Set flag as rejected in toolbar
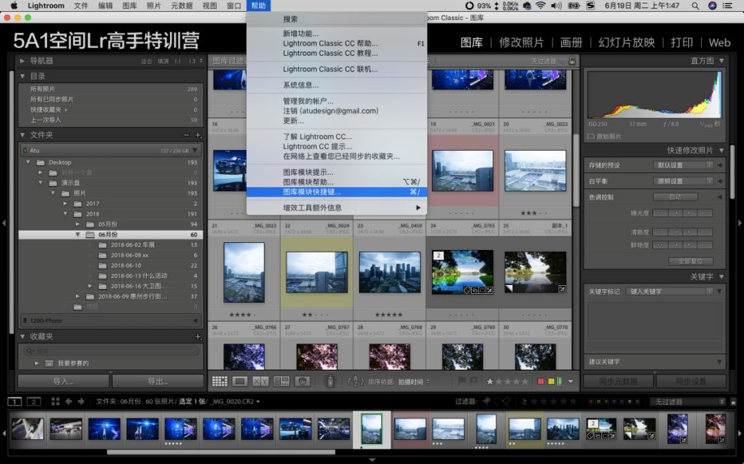The height and width of the screenshot is (464, 744). [473, 381]
